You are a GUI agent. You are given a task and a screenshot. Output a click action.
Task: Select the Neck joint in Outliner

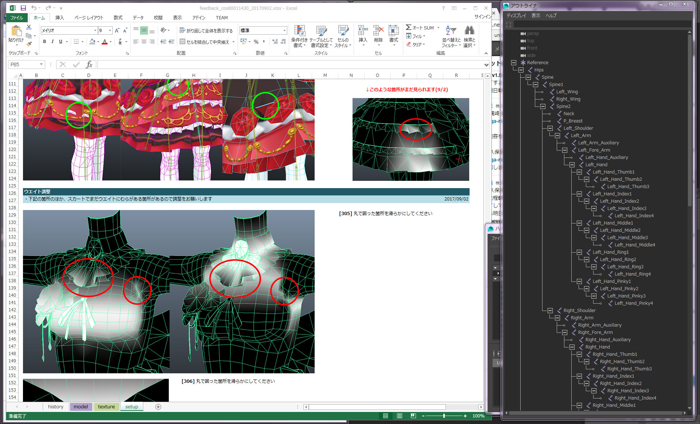(568, 113)
